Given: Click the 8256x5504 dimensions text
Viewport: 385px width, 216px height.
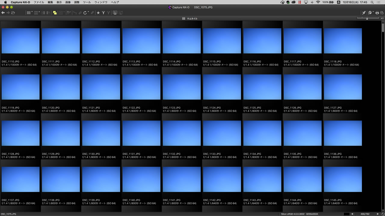Looking at the screenshot, I should coord(312,214).
